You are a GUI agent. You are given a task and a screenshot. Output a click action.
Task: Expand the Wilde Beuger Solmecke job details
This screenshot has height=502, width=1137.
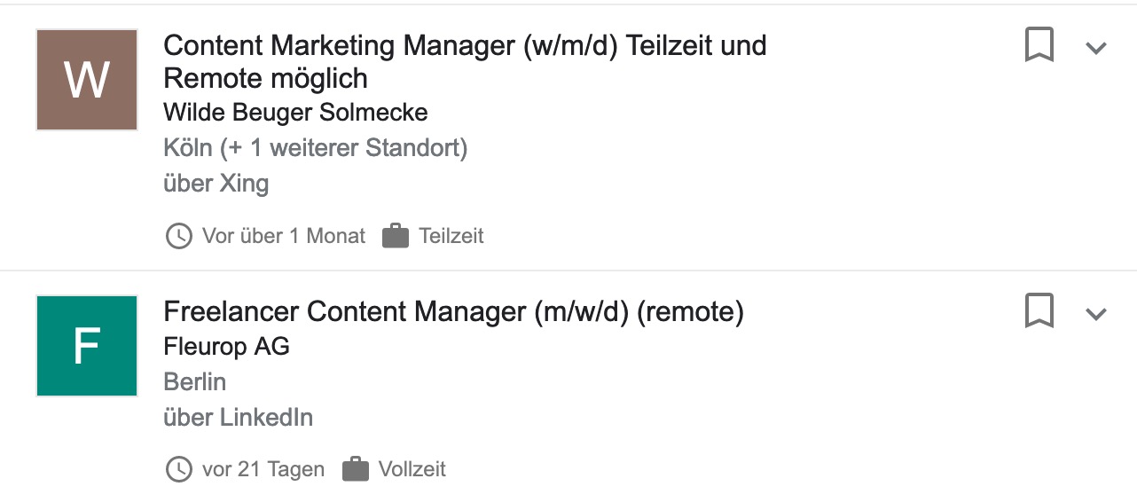point(1097,48)
